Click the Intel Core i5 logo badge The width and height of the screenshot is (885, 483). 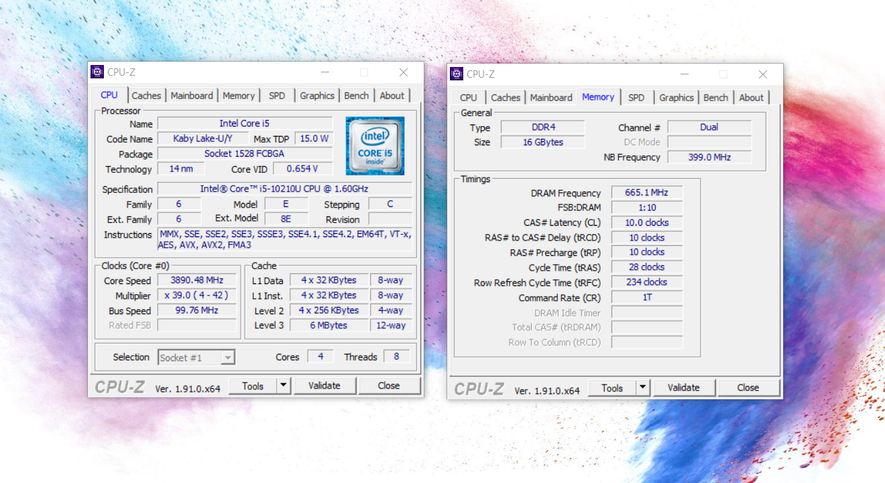tap(375, 146)
